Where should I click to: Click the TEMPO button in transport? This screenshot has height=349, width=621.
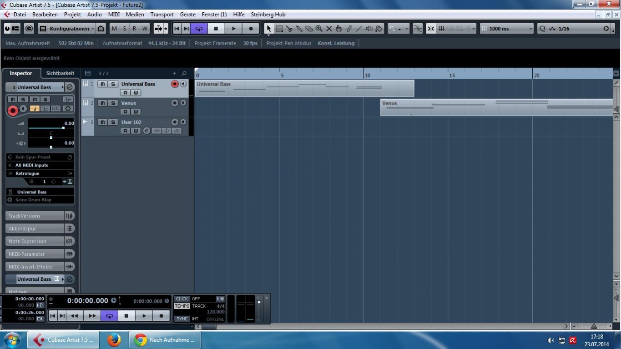point(182,306)
